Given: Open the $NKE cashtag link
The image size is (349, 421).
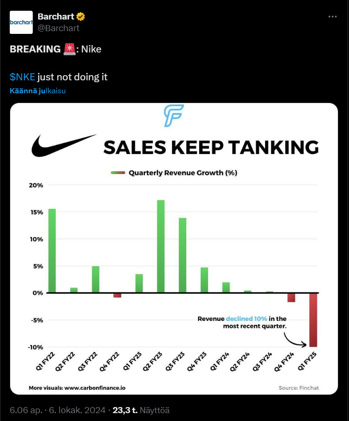Looking at the screenshot, I should [x=22, y=77].
